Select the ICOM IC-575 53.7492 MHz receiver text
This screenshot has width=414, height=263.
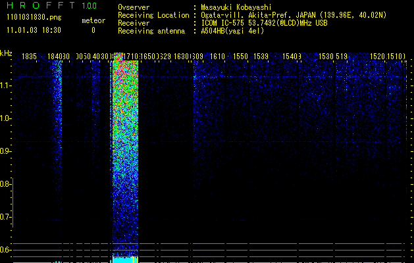[x=264, y=23]
